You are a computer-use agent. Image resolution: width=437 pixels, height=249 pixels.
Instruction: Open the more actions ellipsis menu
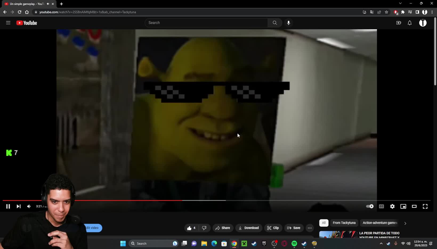tap(310, 228)
